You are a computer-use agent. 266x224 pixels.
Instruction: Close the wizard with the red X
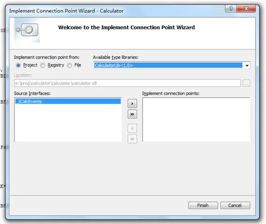tap(246, 8)
